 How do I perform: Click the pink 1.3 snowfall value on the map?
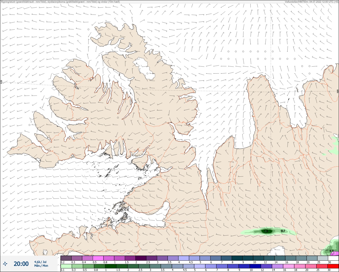click(x=334, y=253)
